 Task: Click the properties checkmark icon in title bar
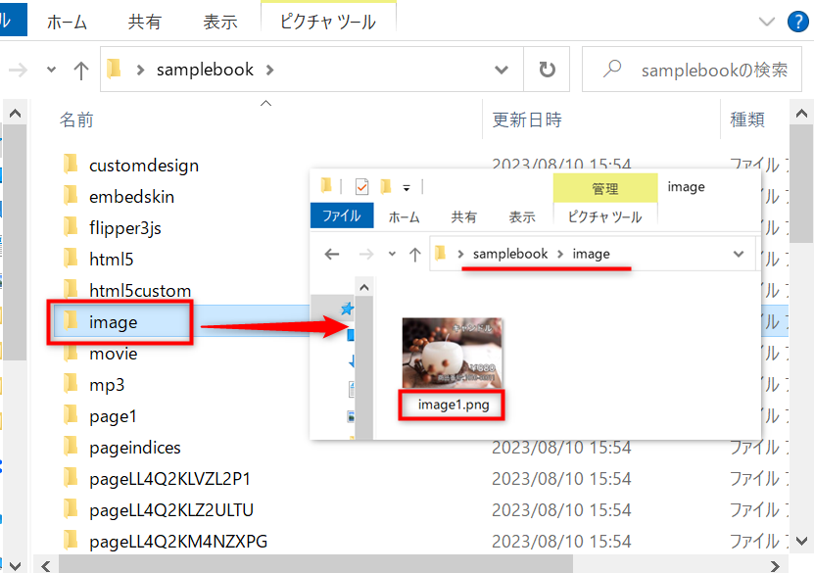361,186
